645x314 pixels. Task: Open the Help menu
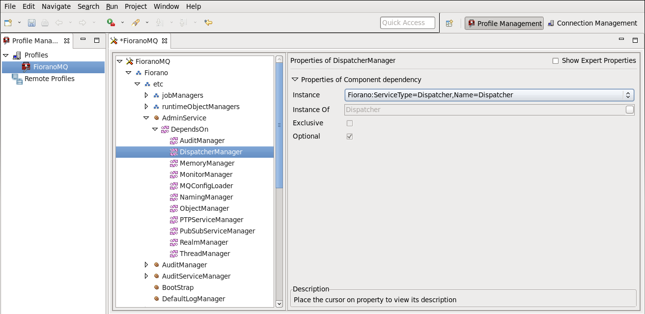tap(194, 6)
